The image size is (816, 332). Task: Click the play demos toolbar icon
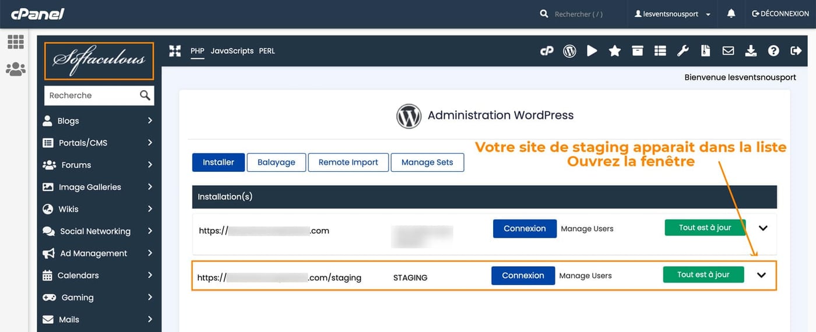[x=592, y=51]
